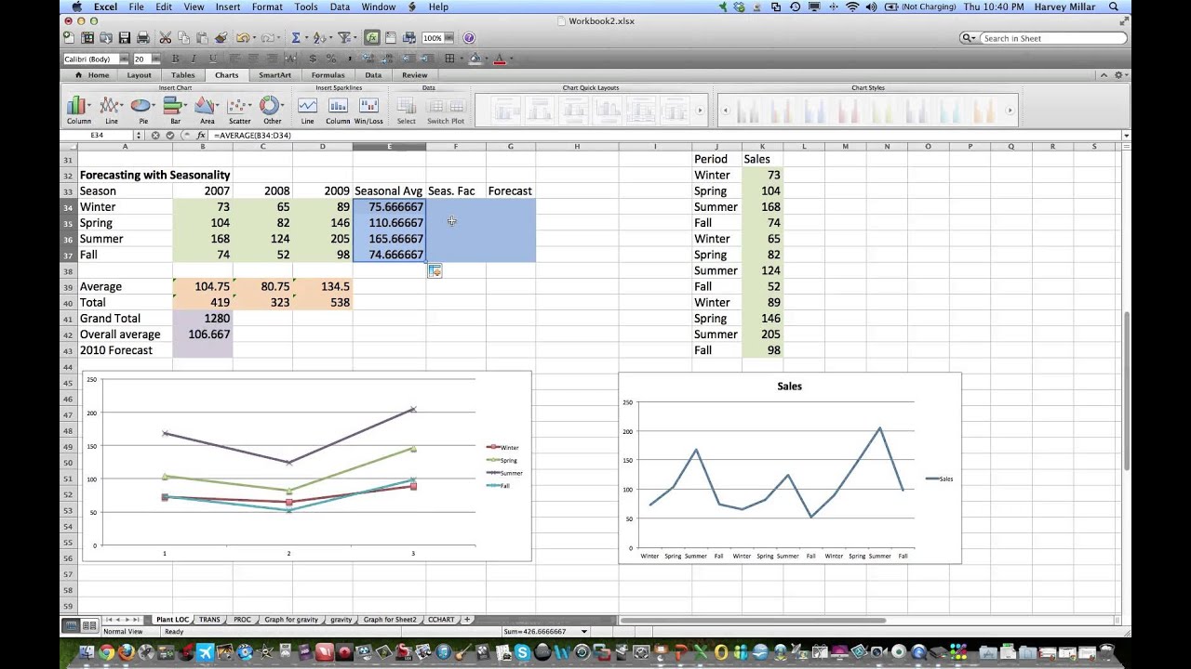Image resolution: width=1191 pixels, height=669 pixels.
Task: Collapse the ribbon with the chevron
Action: coord(1104,75)
